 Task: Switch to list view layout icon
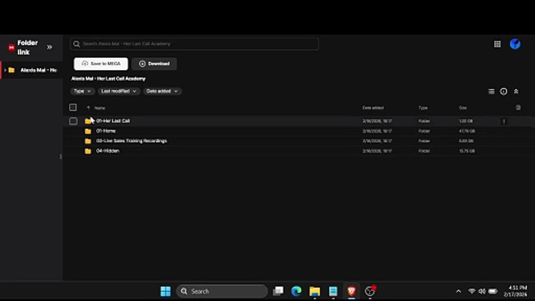click(x=492, y=92)
